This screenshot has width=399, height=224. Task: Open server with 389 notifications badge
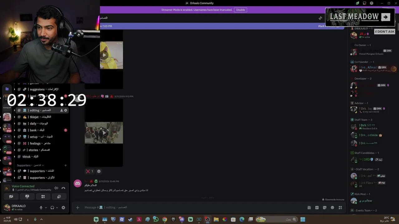coord(7,171)
